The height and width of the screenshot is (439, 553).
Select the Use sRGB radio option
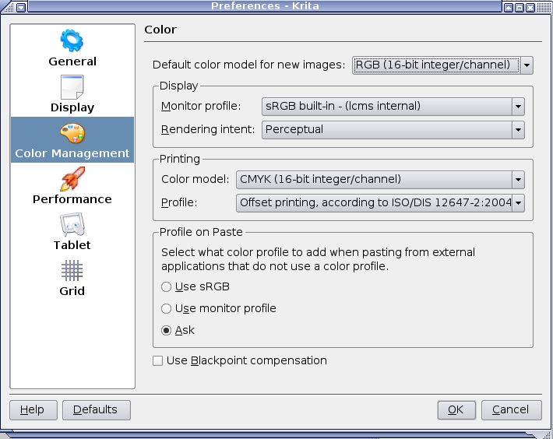point(167,286)
